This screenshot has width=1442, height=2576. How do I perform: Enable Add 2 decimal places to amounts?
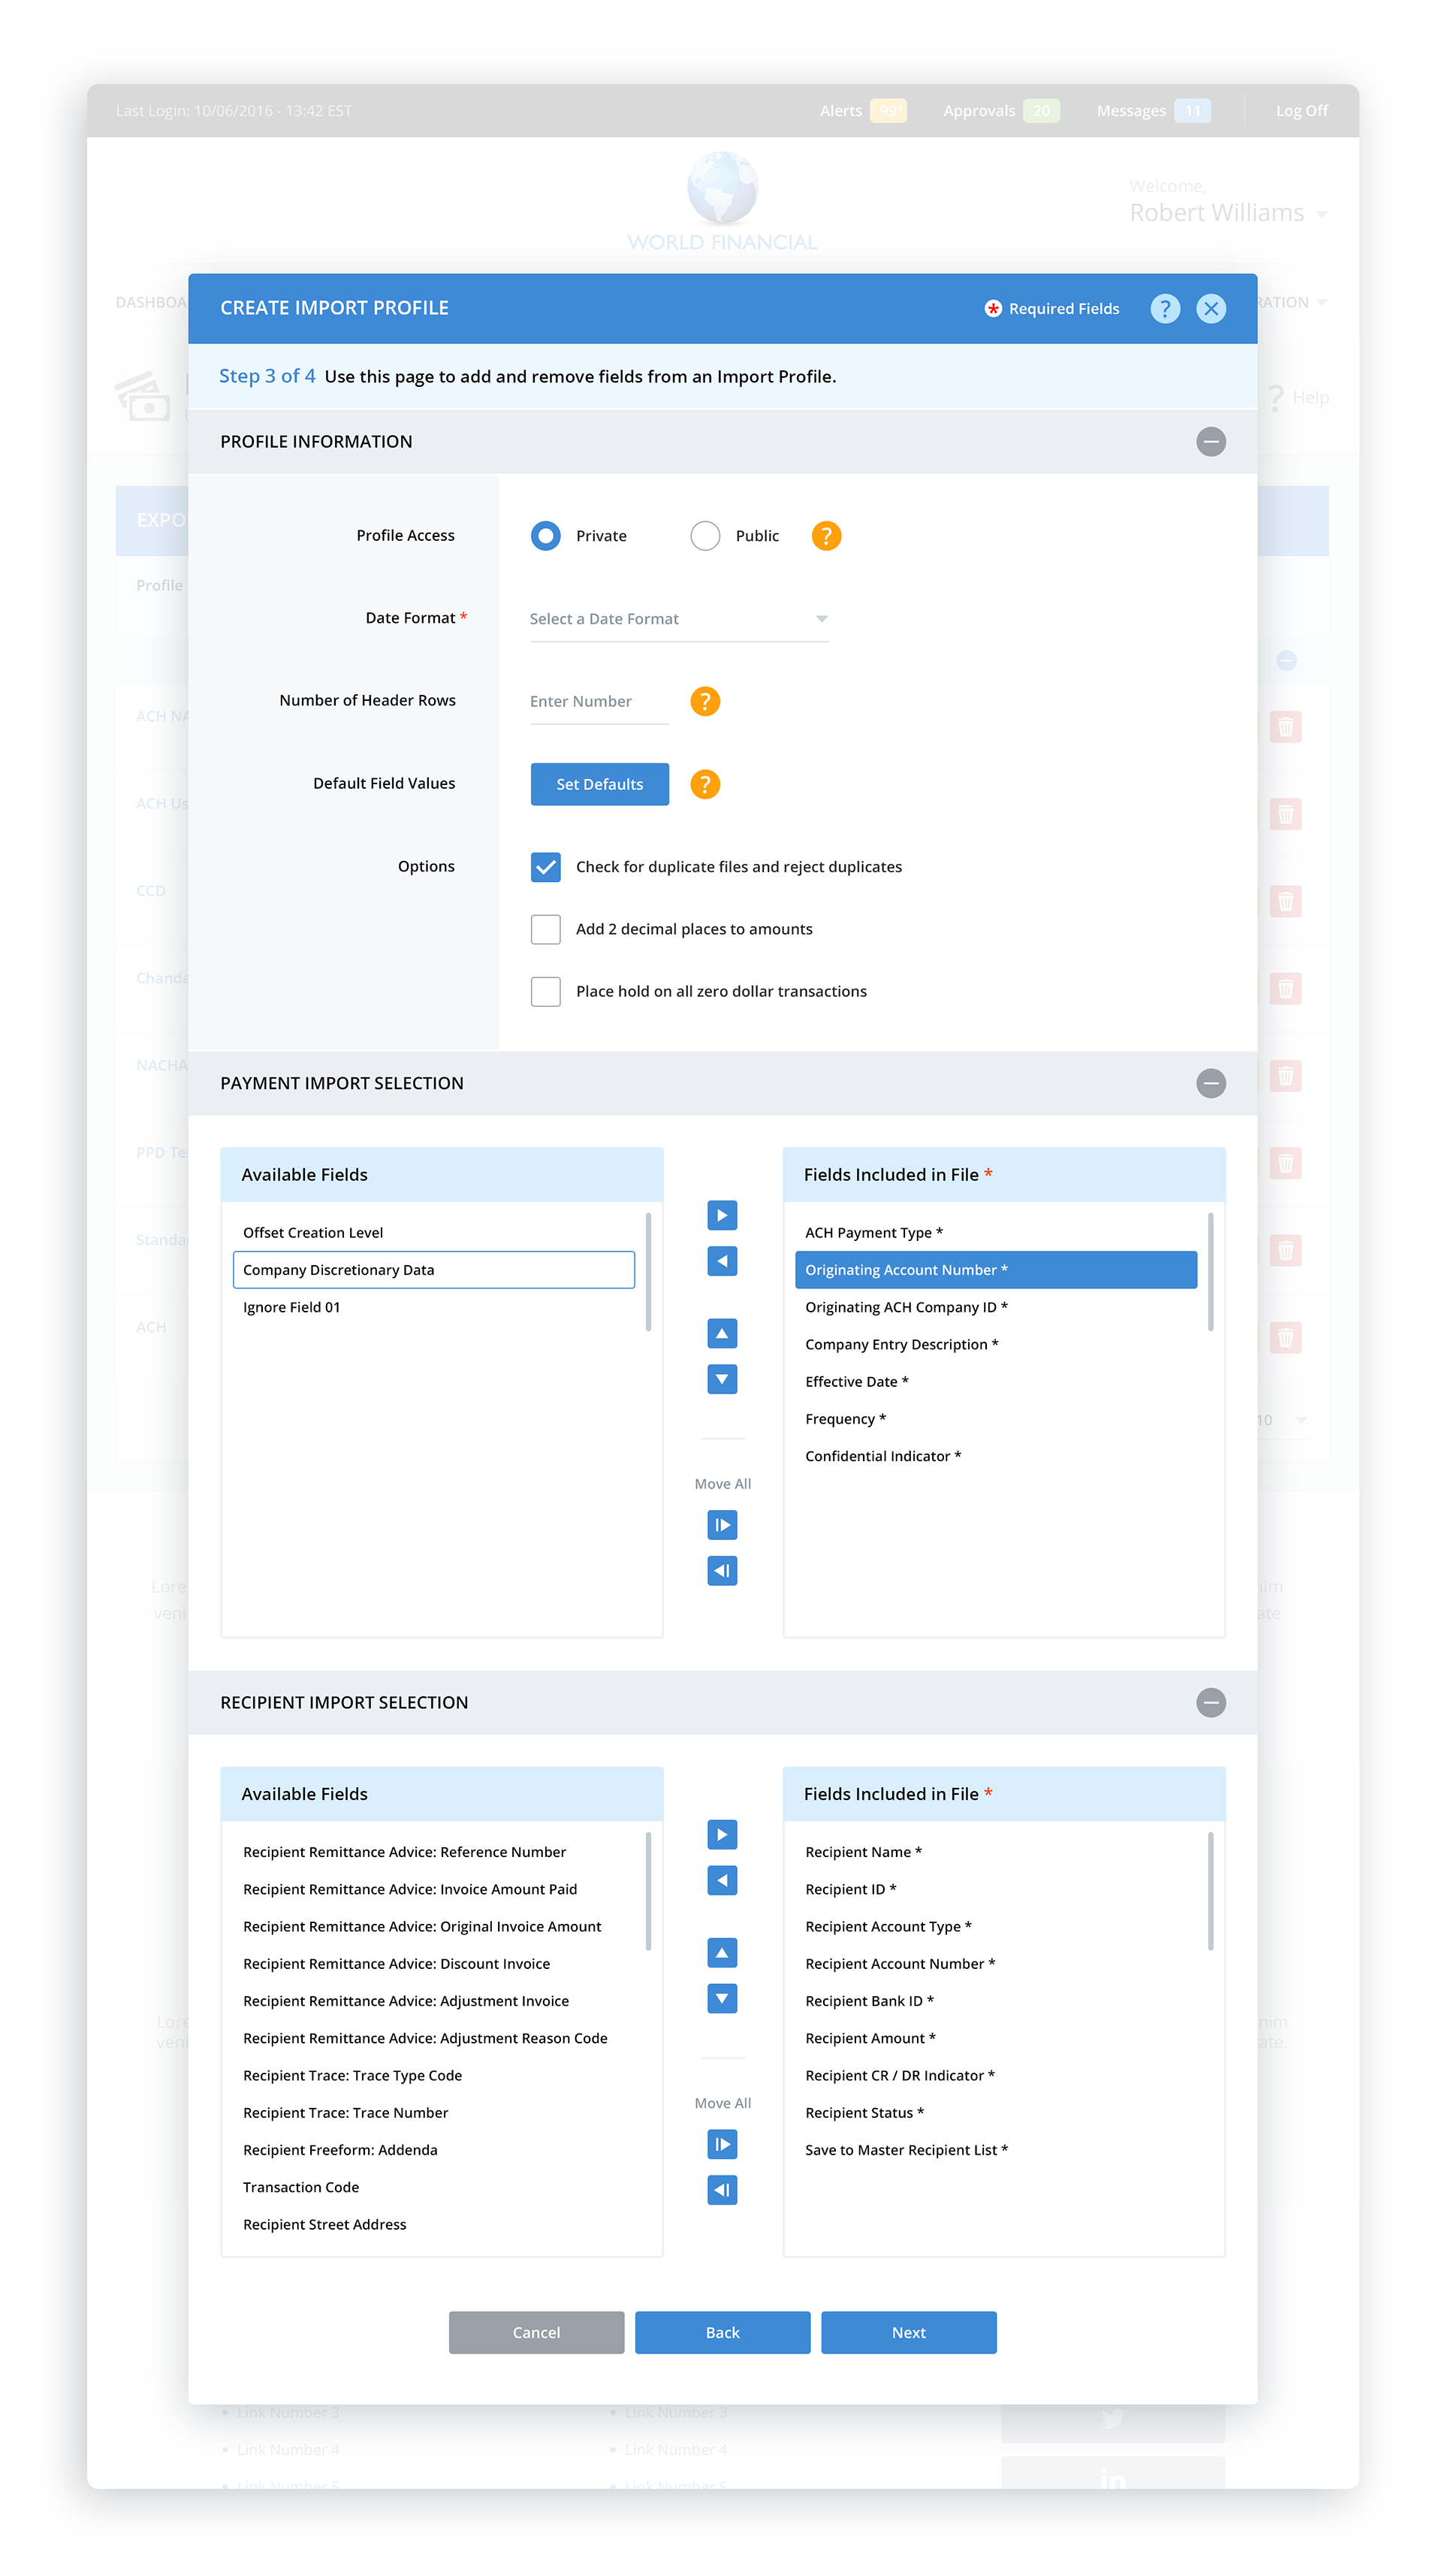point(545,929)
